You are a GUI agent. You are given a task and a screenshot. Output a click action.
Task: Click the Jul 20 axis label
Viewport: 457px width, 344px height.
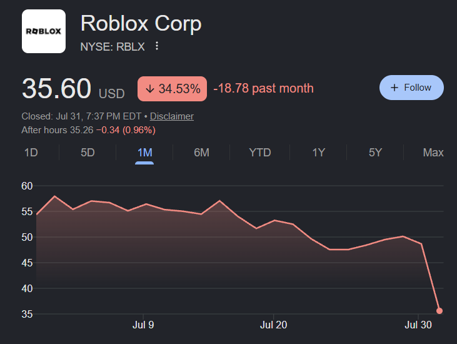tap(273, 325)
